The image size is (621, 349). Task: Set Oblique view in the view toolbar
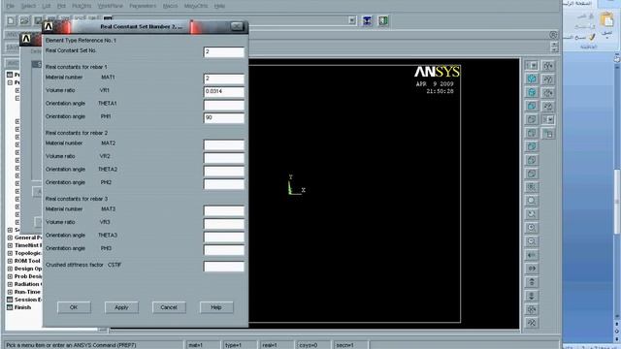(532, 93)
